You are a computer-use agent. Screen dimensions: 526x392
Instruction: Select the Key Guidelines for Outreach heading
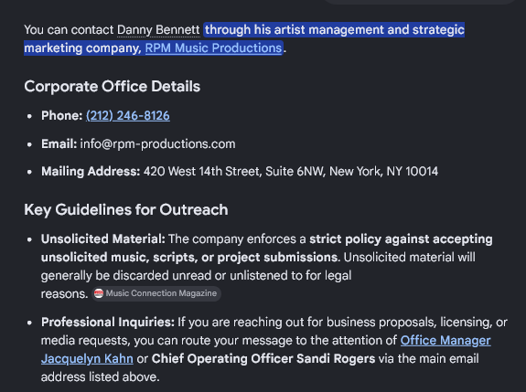coord(126,210)
